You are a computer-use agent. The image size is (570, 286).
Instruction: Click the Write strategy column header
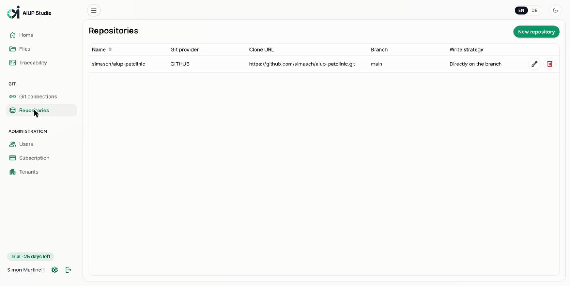466,49
